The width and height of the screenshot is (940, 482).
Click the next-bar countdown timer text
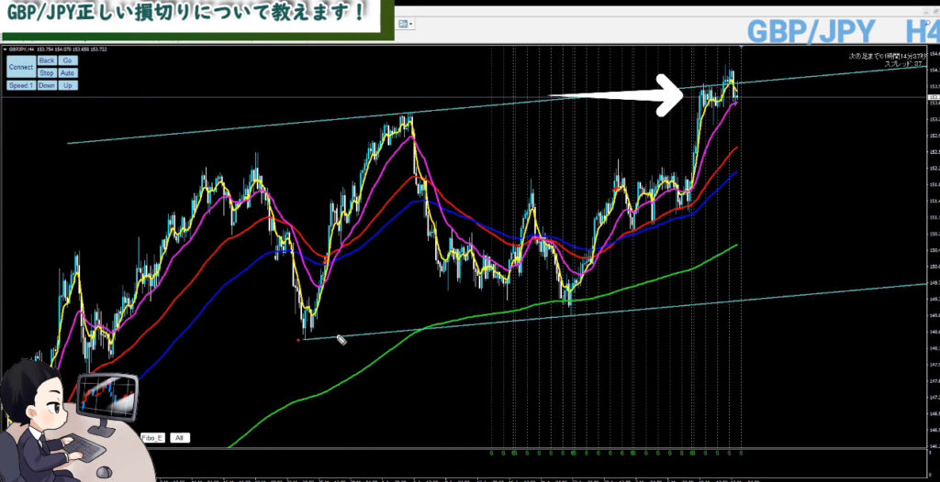tap(887, 56)
